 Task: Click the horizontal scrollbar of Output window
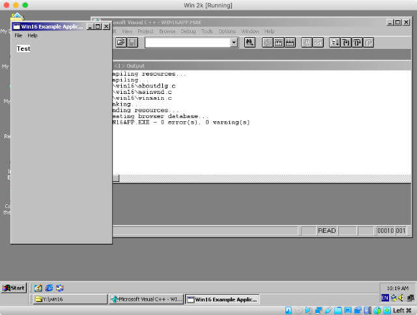262,178
